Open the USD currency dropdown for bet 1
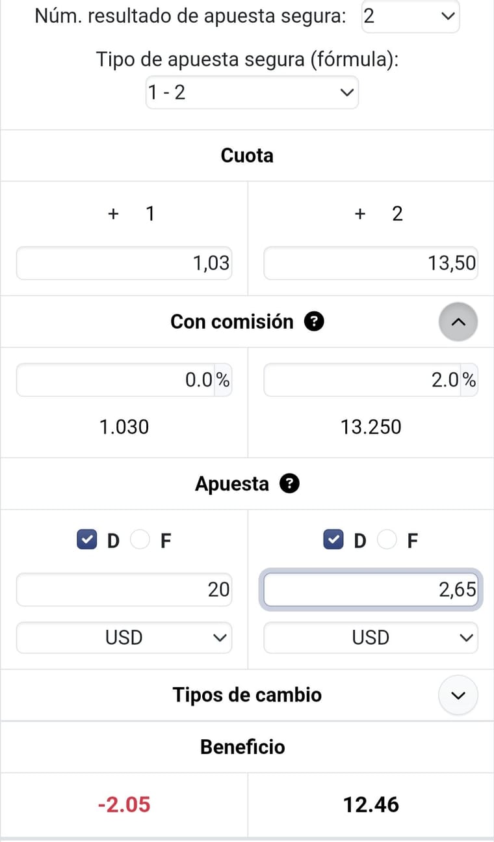Screen dimensions: 494x842 [123, 638]
